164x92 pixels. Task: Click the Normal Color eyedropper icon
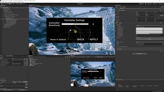tap(163, 28)
